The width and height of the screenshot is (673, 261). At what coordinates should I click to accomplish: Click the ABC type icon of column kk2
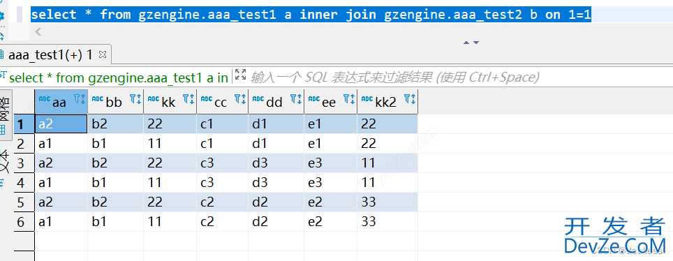pos(367,98)
